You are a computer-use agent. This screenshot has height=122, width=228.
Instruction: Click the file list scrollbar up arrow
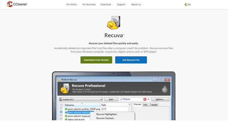(x=130, y=105)
